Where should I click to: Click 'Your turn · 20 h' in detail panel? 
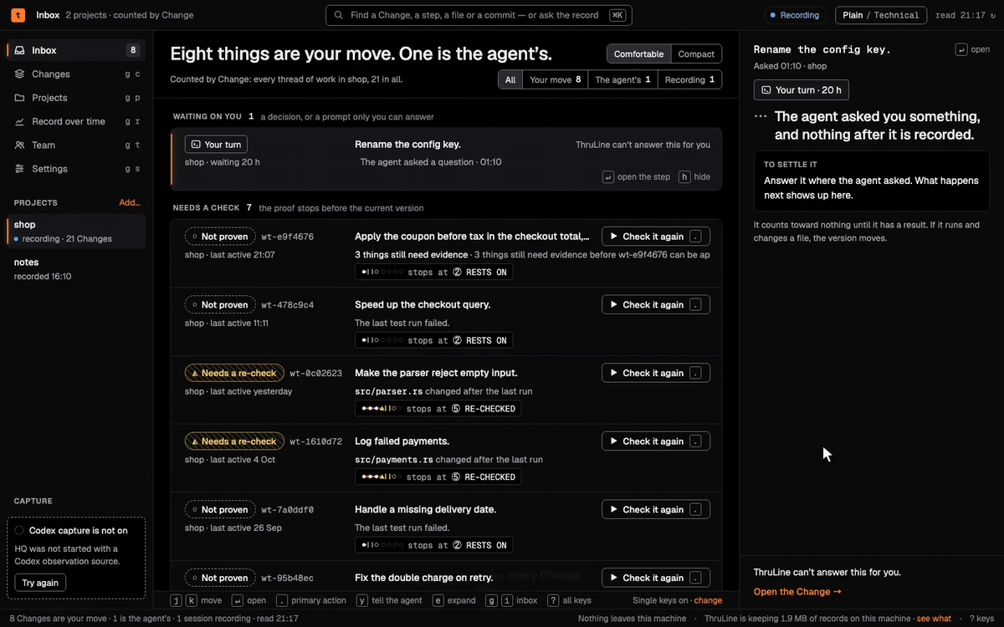click(x=801, y=90)
